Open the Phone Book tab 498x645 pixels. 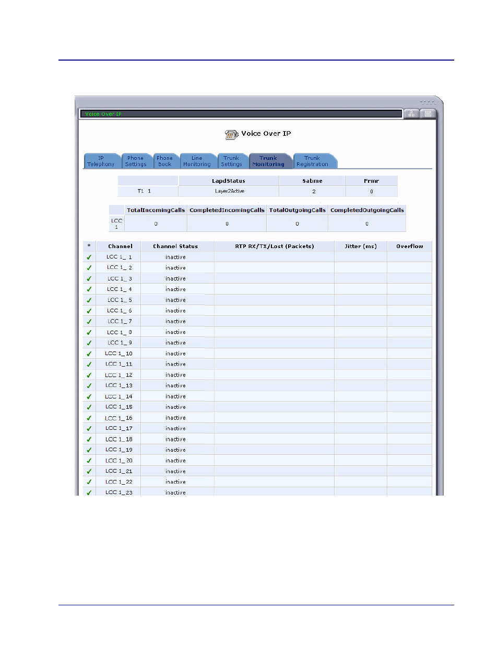(165, 161)
